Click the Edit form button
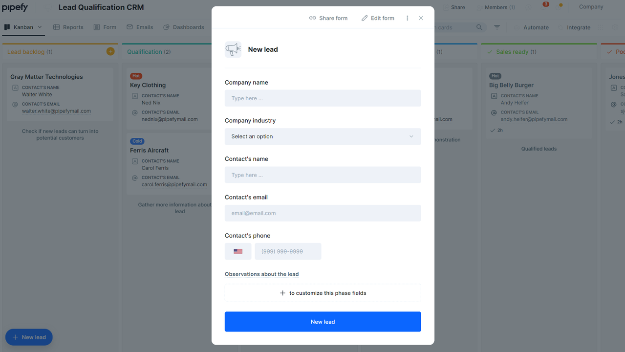 click(378, 18)
